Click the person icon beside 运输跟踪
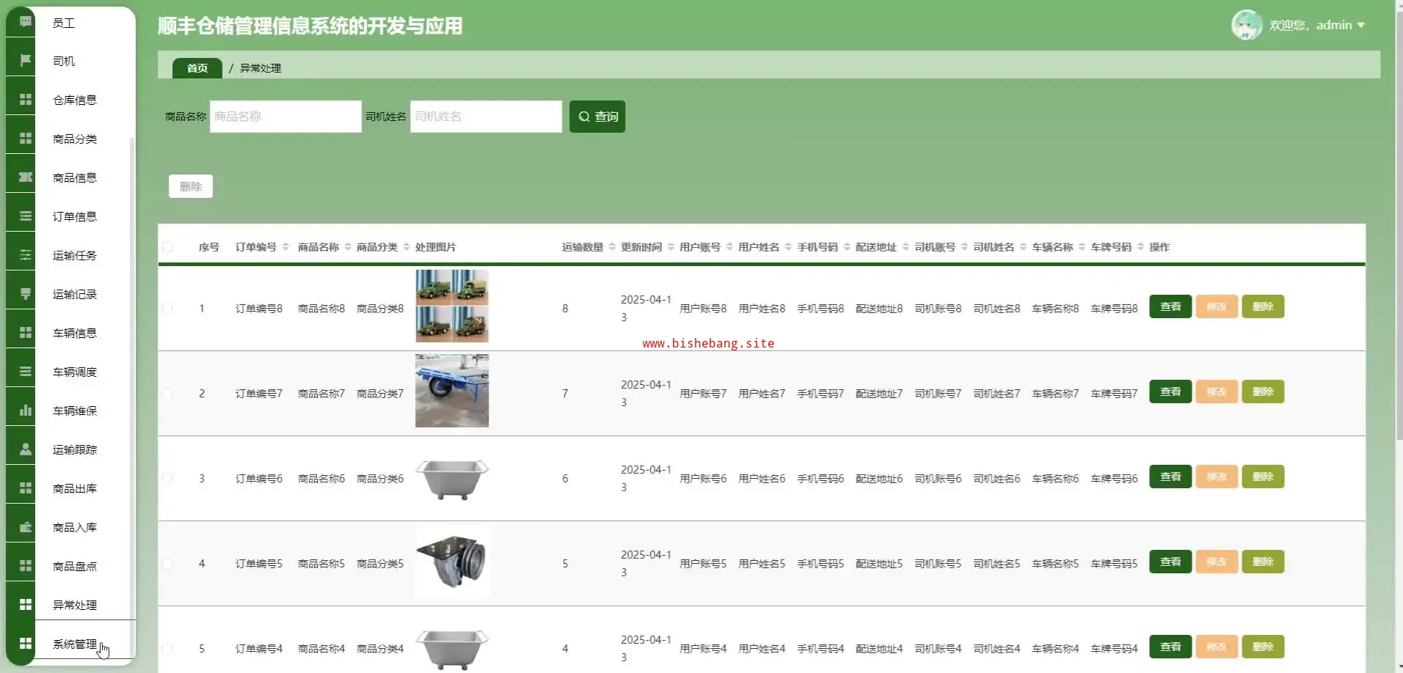 [x=25, y=449]
